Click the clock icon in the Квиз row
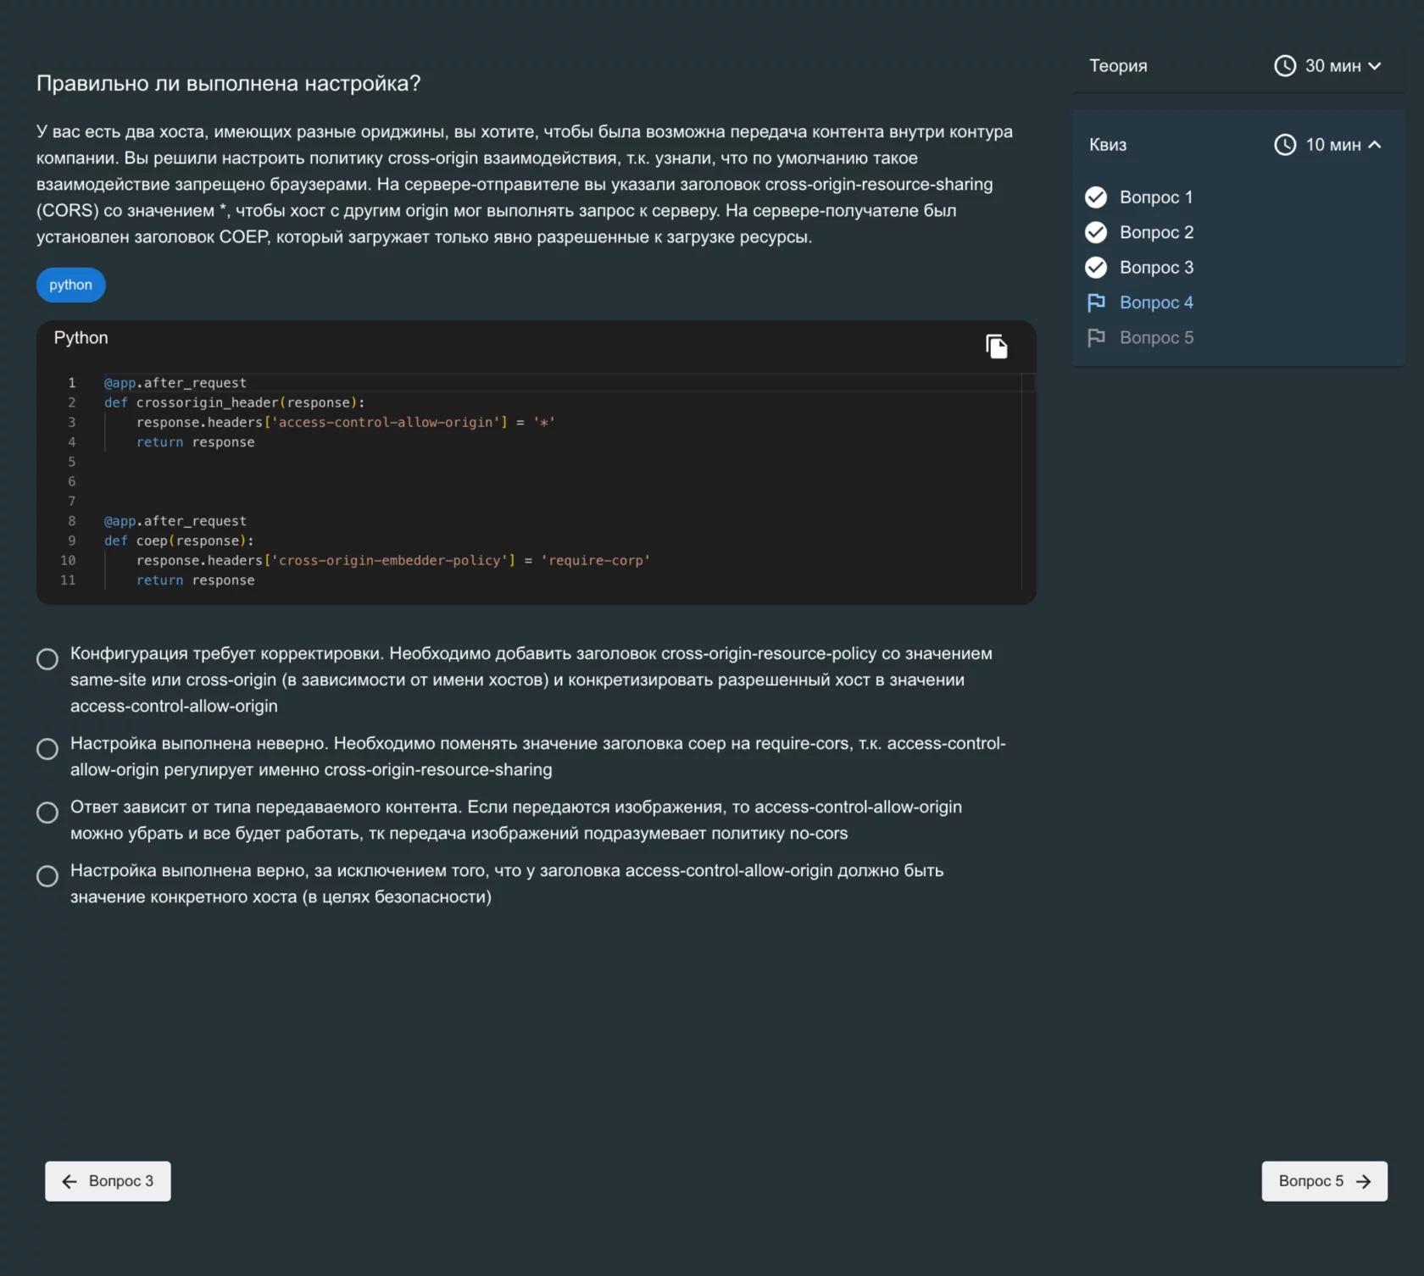The width and height of the screenshot is (1424, 1276). coord(1285,145)
